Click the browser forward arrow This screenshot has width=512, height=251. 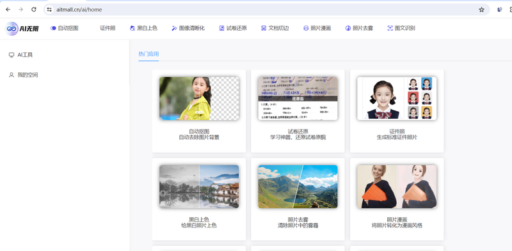pyautogui.click(x=20, y=10)
